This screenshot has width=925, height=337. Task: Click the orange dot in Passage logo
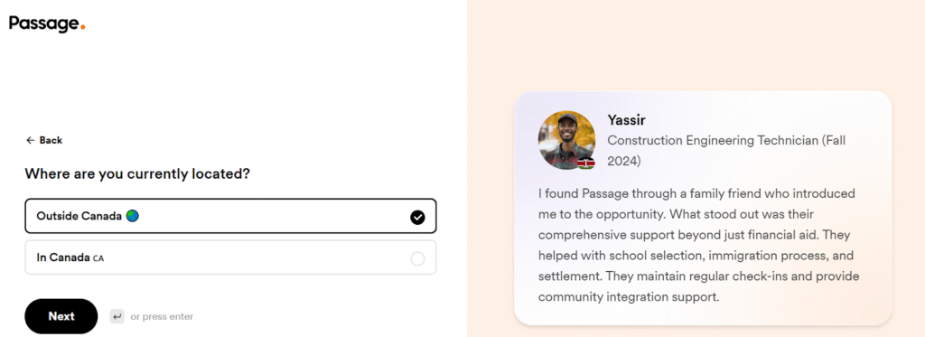tap(82, 26)
